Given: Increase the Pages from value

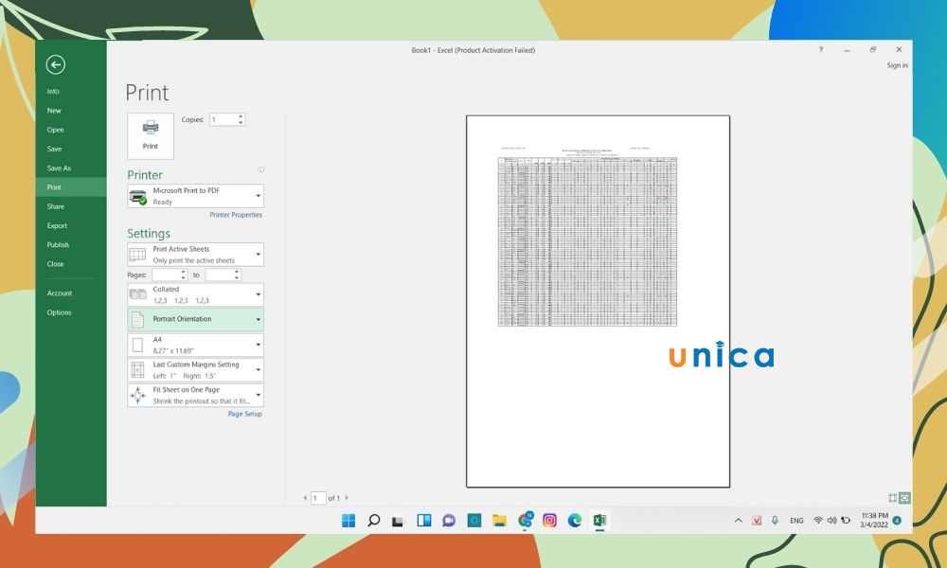Looking at the screenshot, I should point(184,273).
